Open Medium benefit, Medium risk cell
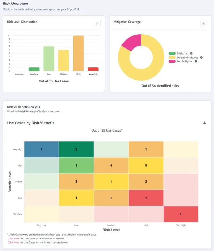This screenshot has width=214, height=251. coord(111,182)
